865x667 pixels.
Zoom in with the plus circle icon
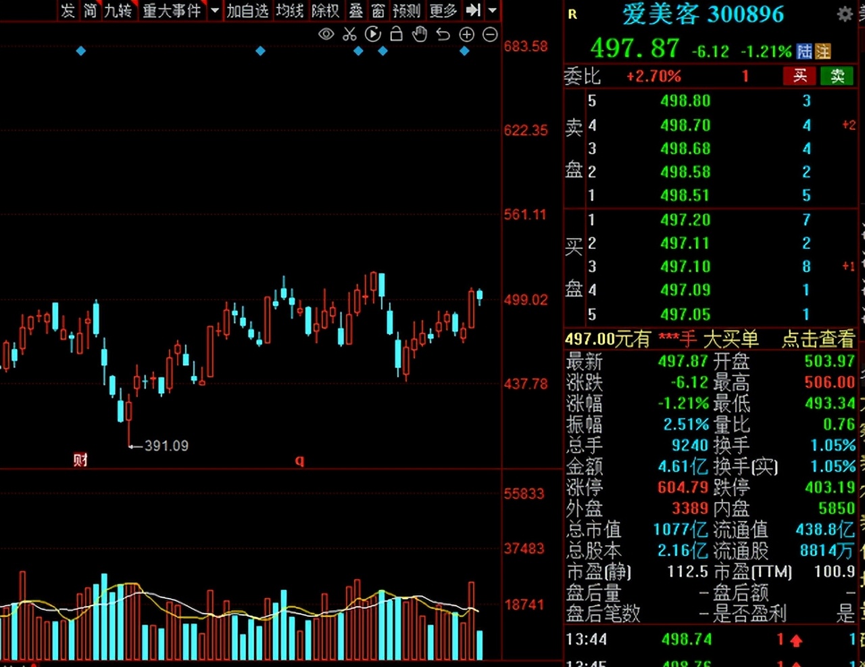point(466,34)
